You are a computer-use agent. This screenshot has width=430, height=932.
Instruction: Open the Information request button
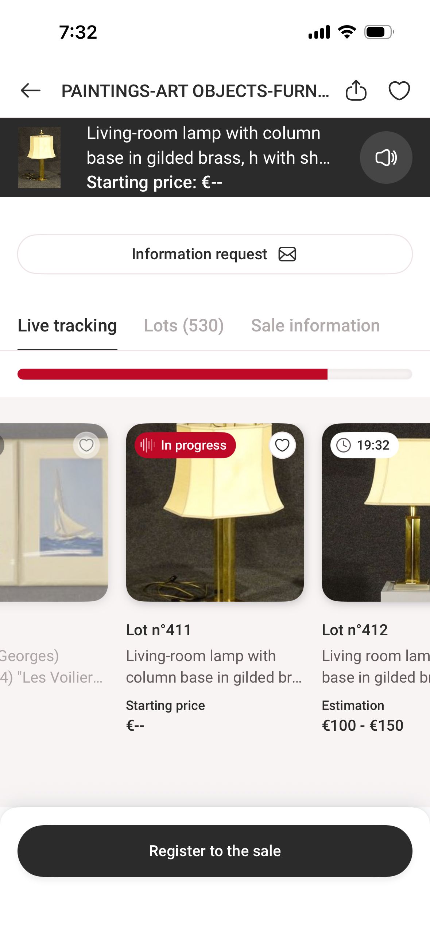(215, 254)
